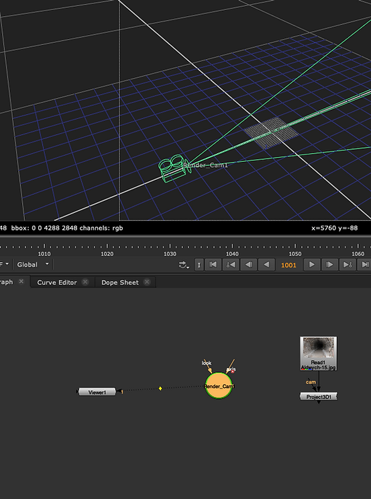
Task: Click the cam input label on Project3D1
Action: (311, 382)
